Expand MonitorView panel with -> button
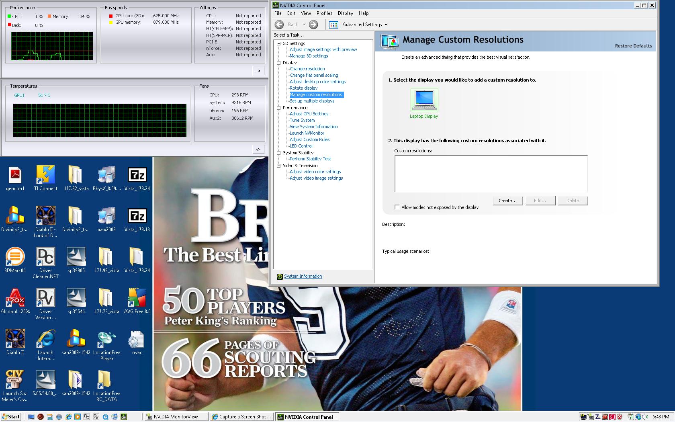 pos(258,71)
